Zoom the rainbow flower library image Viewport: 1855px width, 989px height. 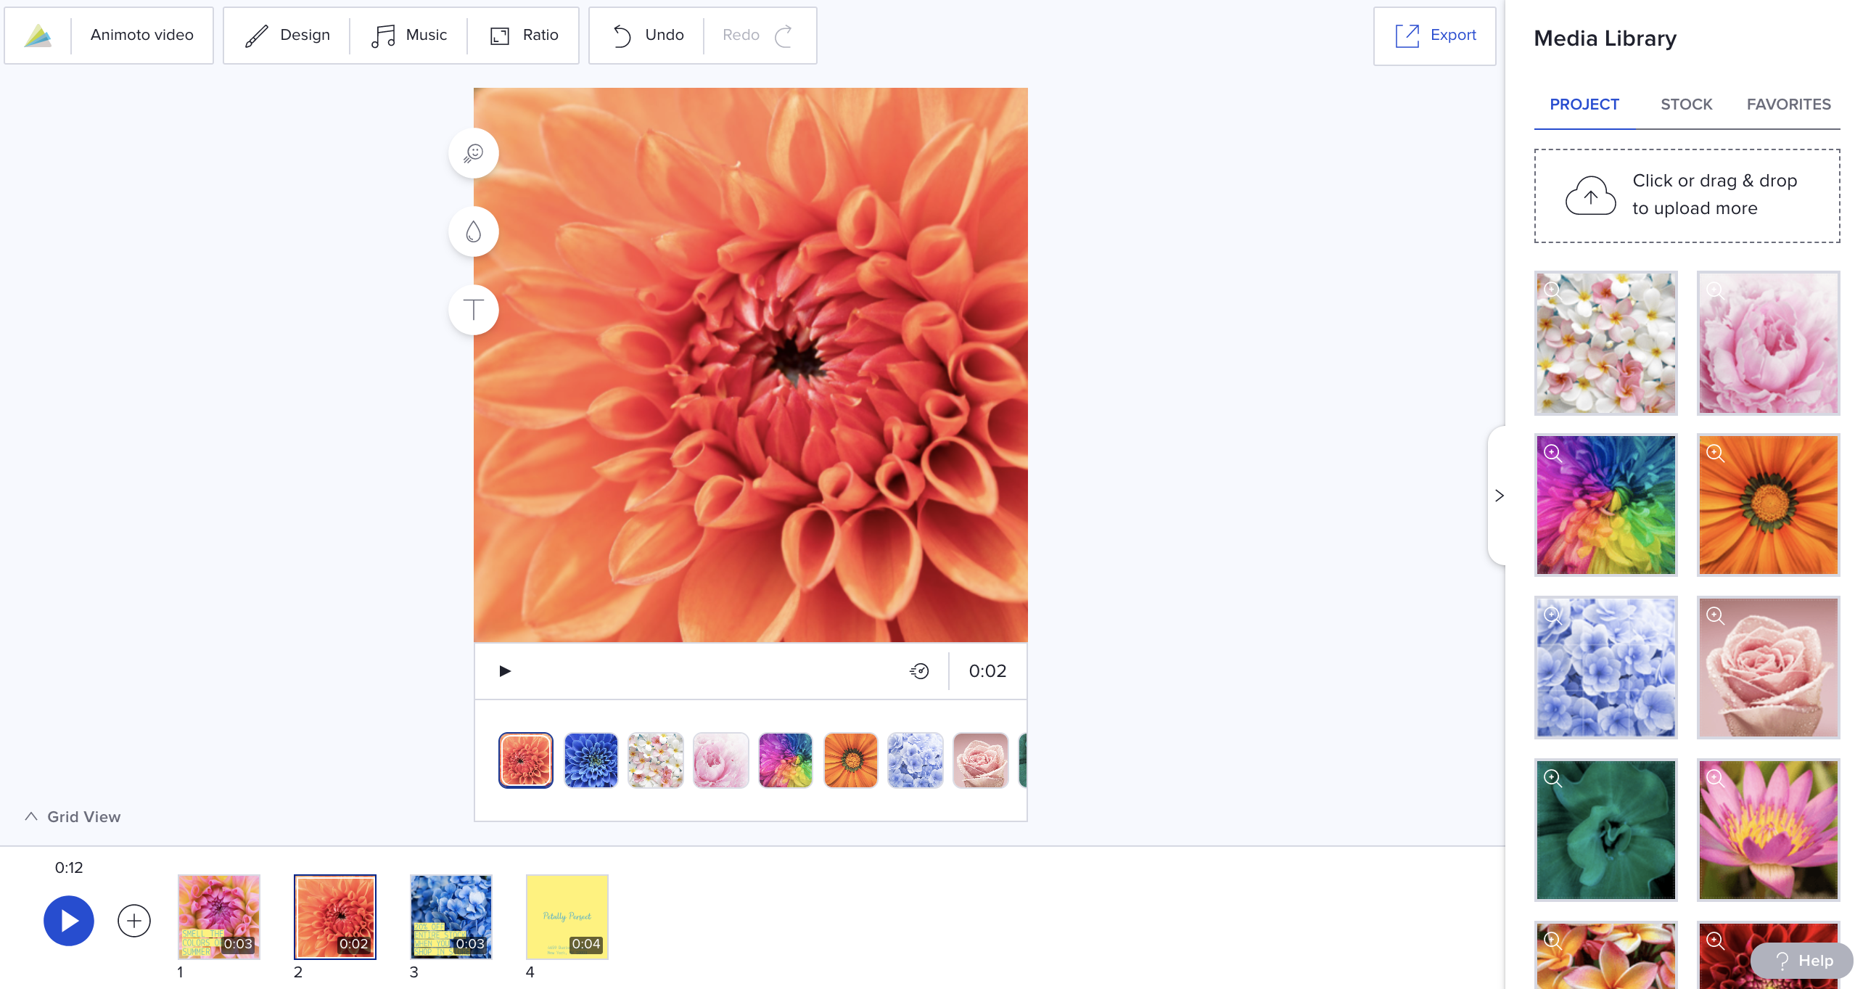[1552, 454]
